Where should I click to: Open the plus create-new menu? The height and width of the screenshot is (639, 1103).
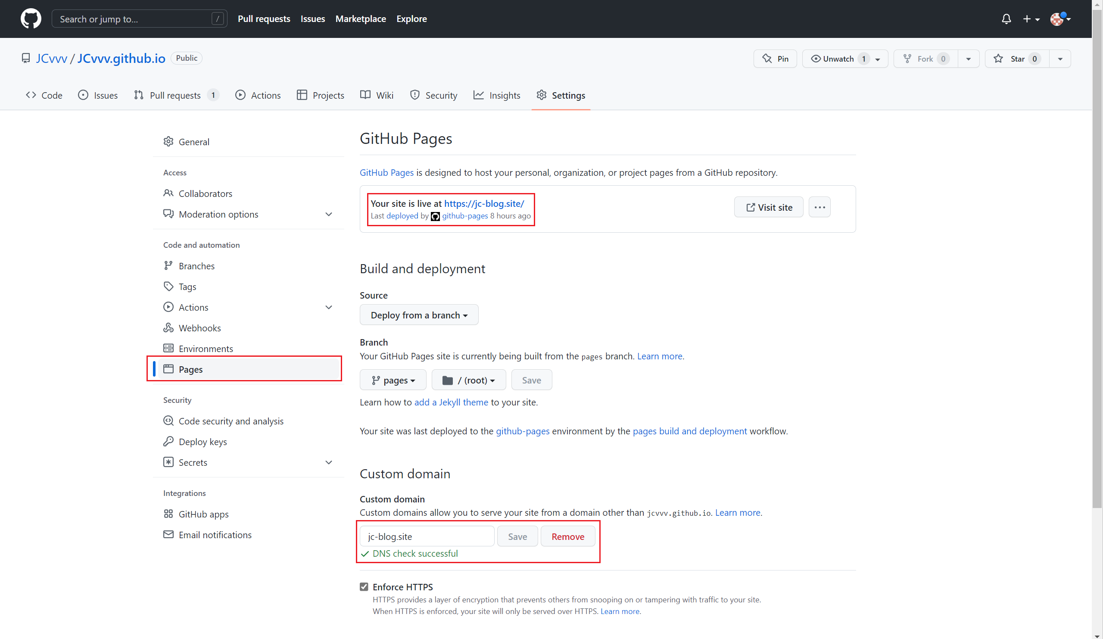(x=1031, y=19)
